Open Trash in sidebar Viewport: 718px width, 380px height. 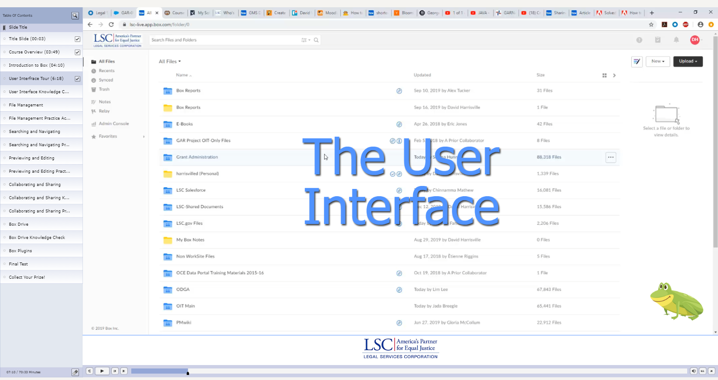[x=100, y=89]
